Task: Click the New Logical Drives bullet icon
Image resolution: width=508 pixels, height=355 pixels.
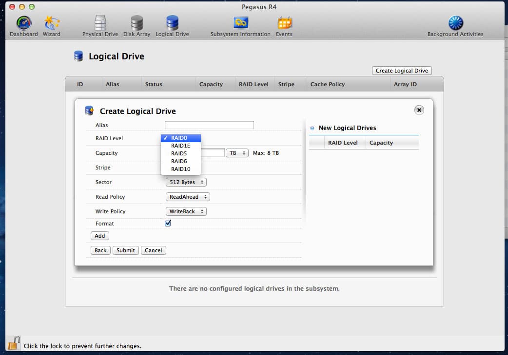Action: tap(313, 128)
